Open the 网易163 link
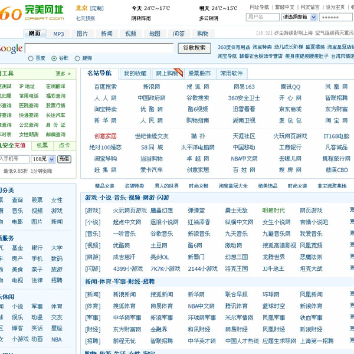 pyautogui.click(x=244, y=87)
